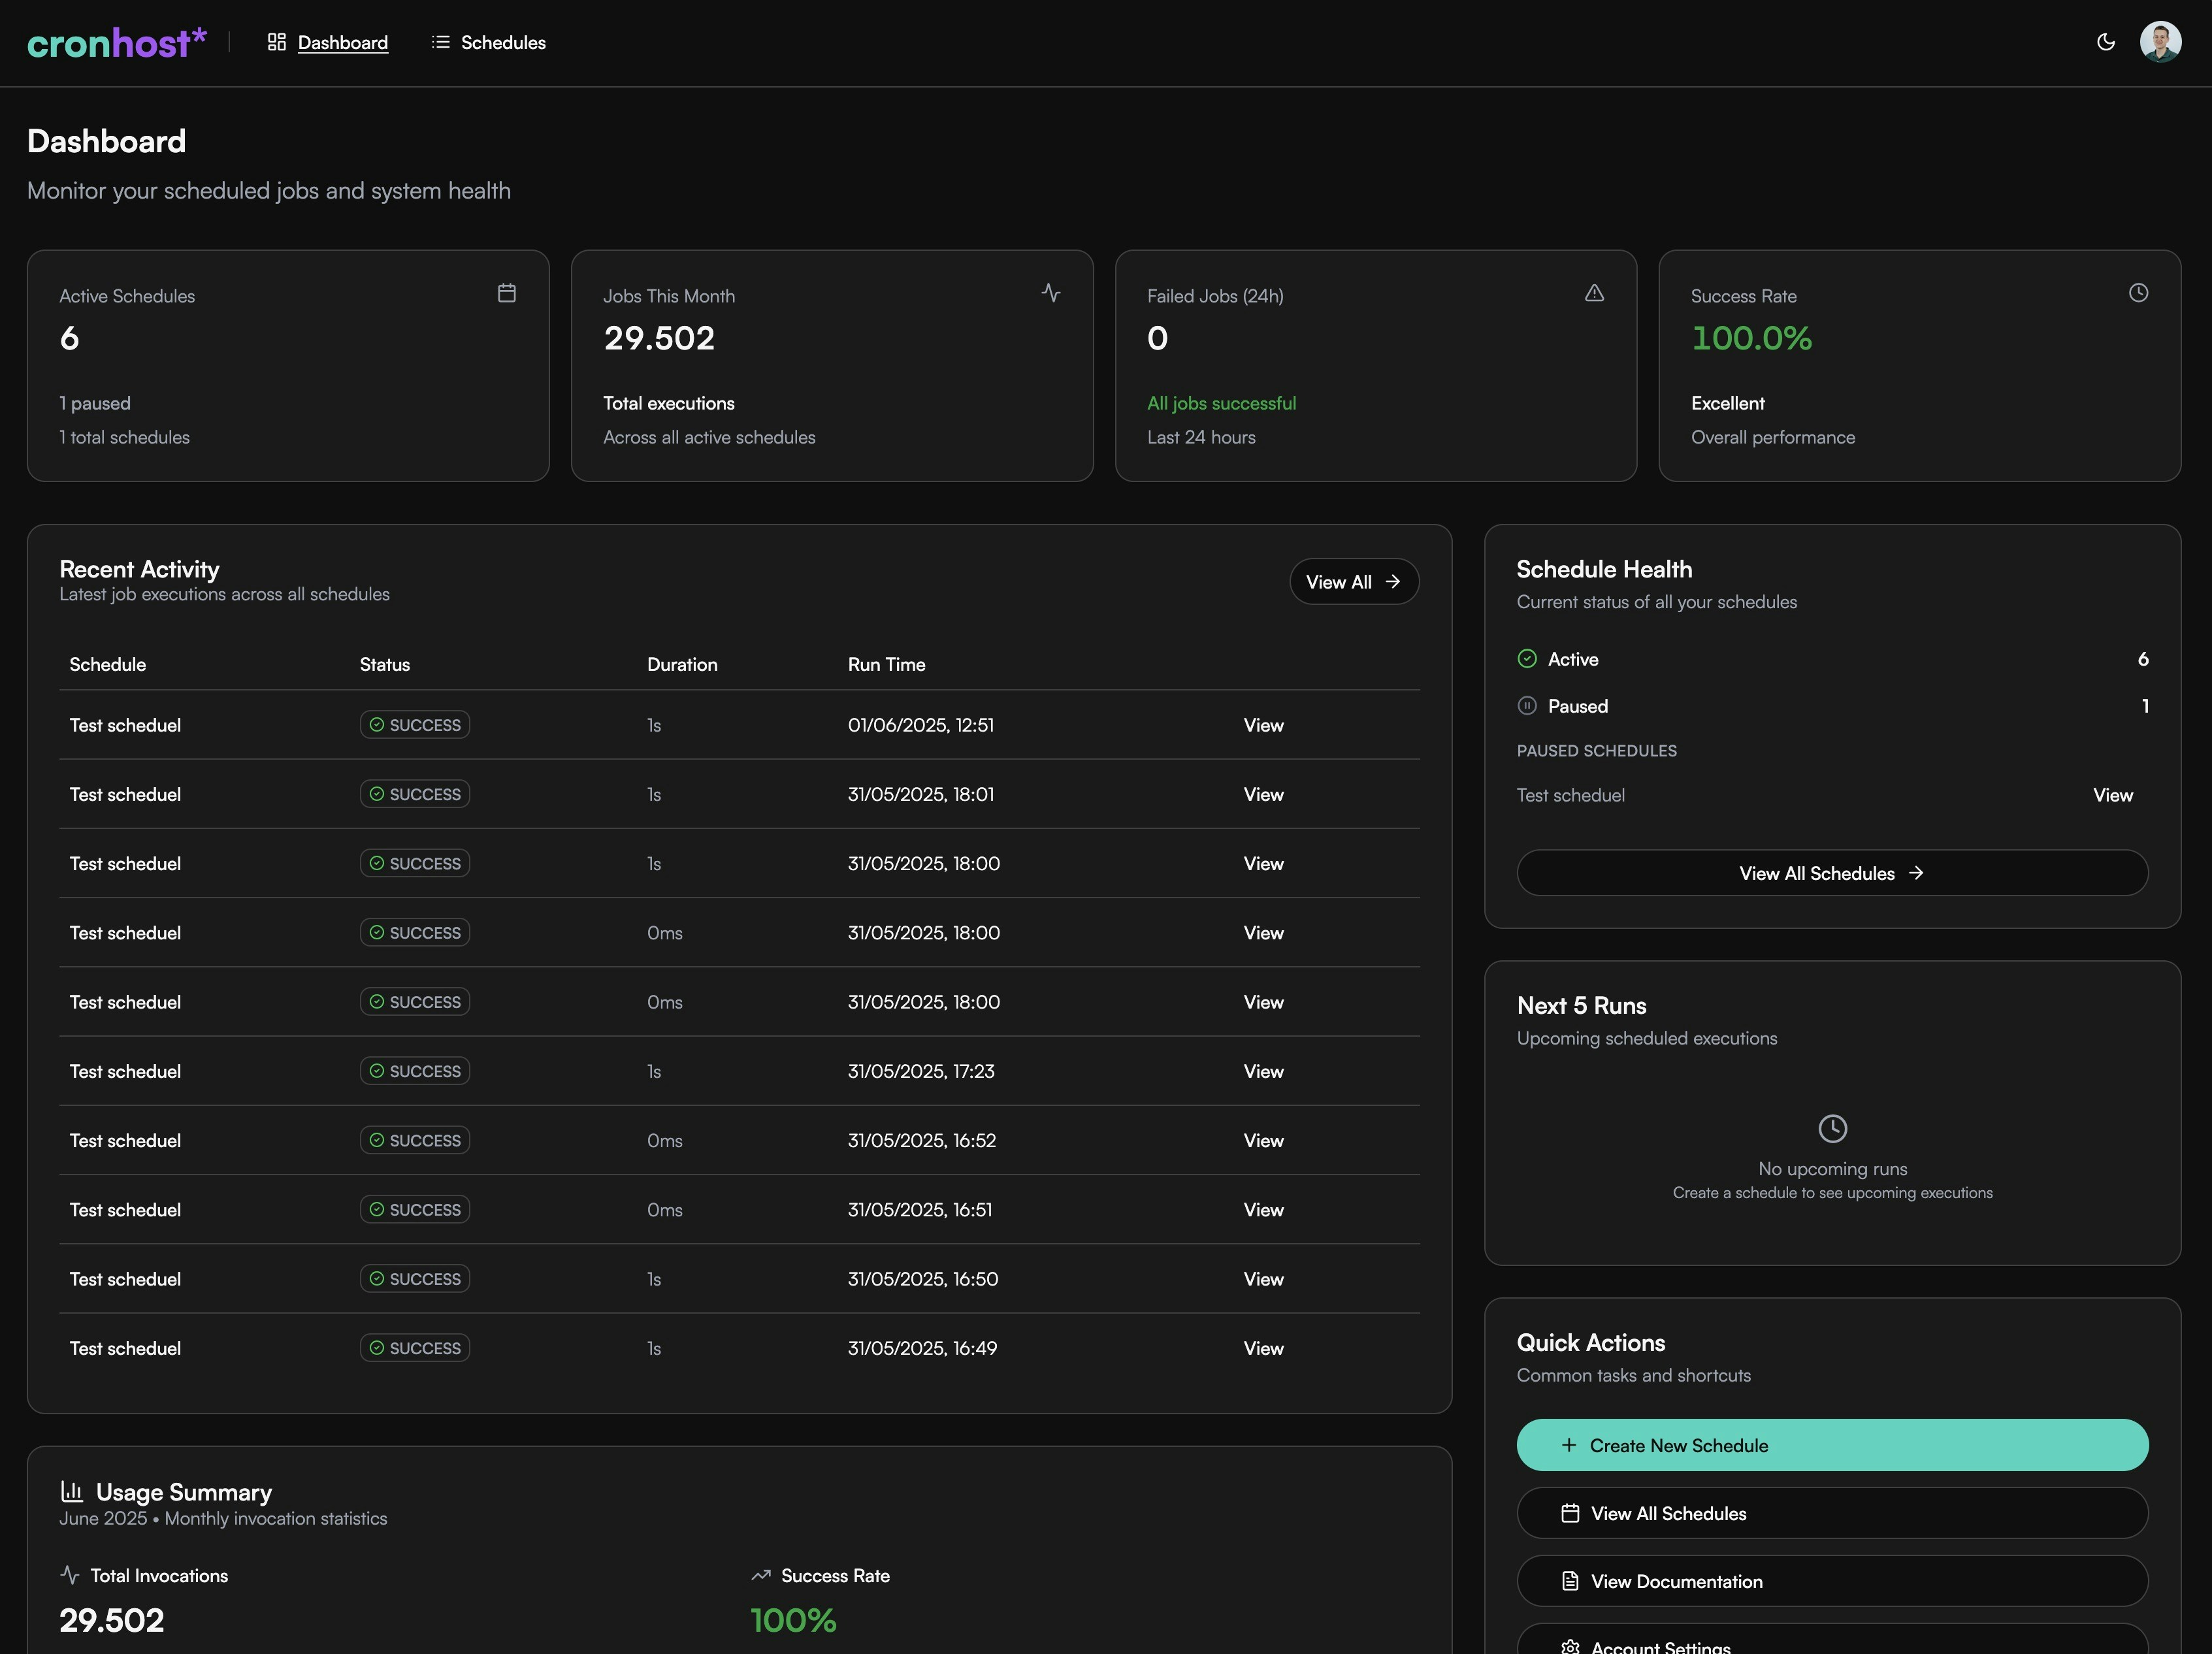Click warning triangle icon in Failed Jobs card
The height and width of the screenshot is (1654, 2212).
pyautogui.click(x=1594, y=293)
